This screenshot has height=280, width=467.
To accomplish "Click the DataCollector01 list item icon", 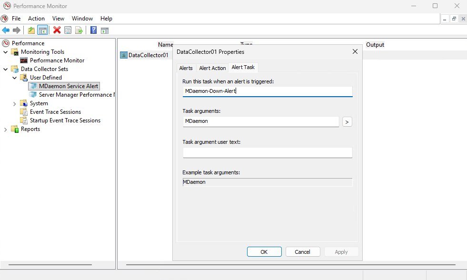I will (124, 55).
